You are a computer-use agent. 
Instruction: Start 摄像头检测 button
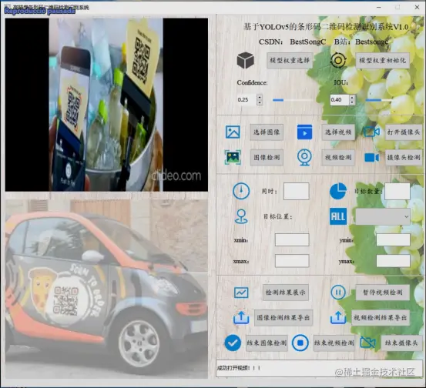(404, 157)
